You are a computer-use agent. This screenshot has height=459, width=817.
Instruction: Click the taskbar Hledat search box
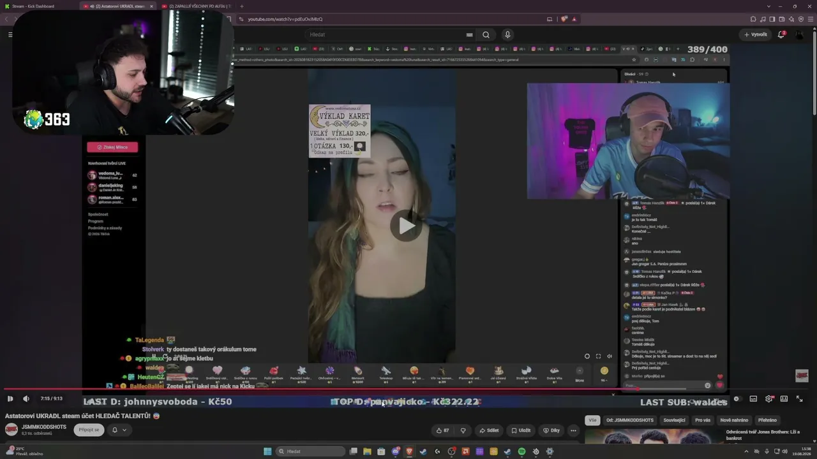tap(310, 451)
